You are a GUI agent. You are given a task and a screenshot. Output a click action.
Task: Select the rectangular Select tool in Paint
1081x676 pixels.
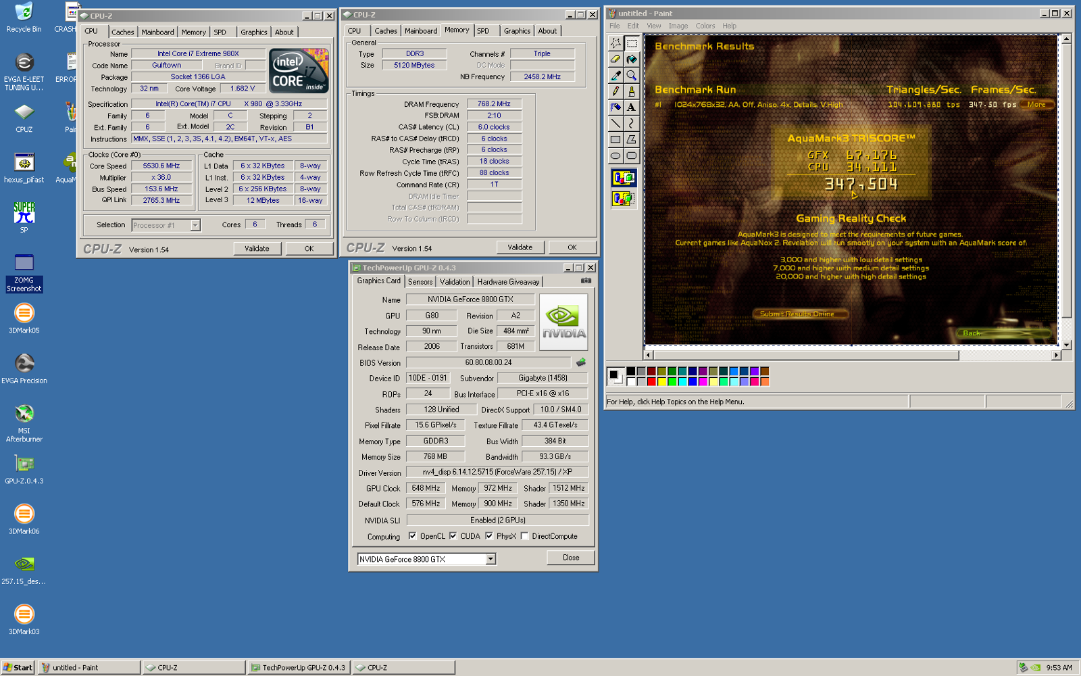[632, 43]
